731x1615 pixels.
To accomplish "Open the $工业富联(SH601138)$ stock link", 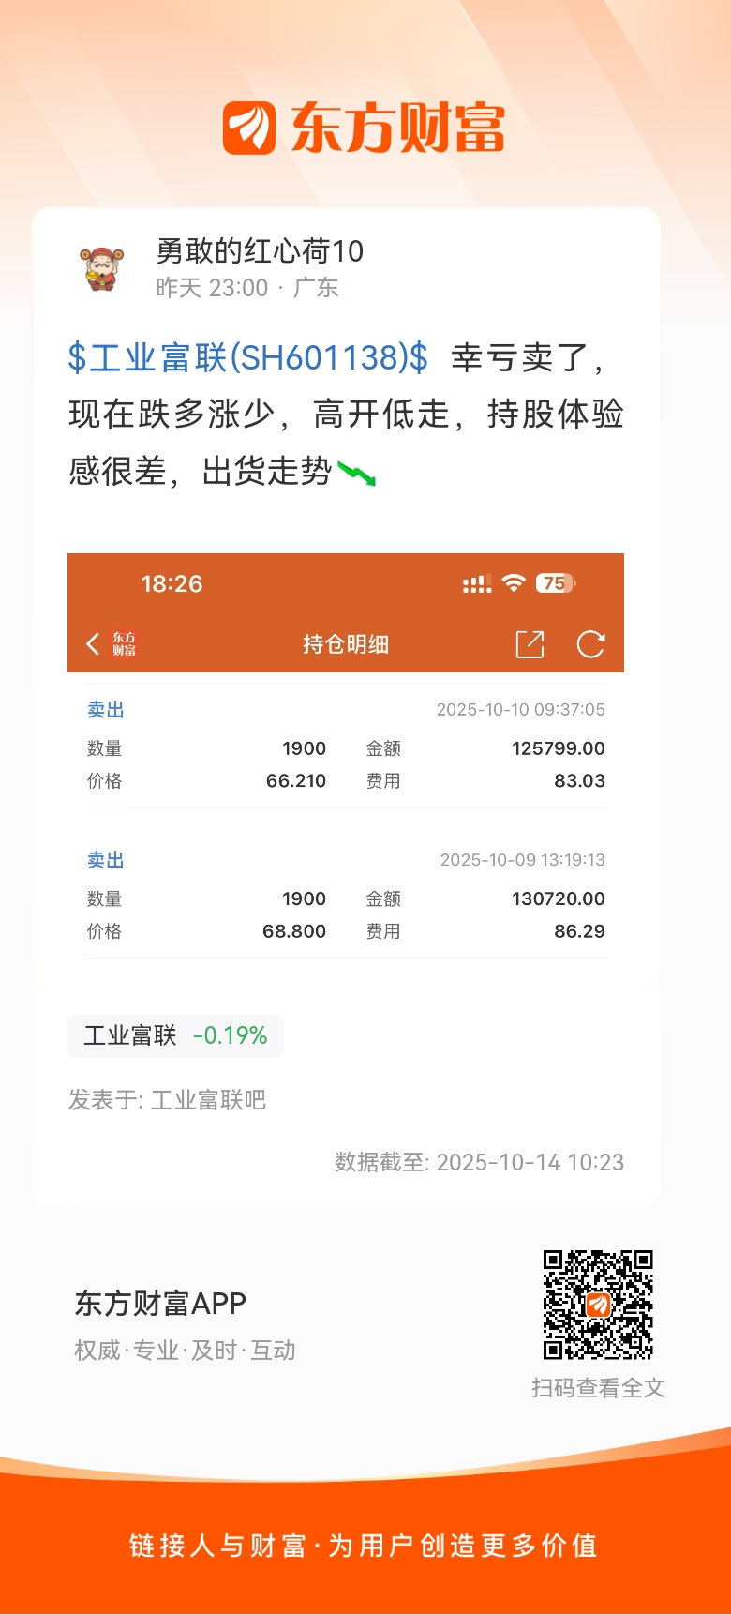I will pyautogui.click(x=248, y=358).
